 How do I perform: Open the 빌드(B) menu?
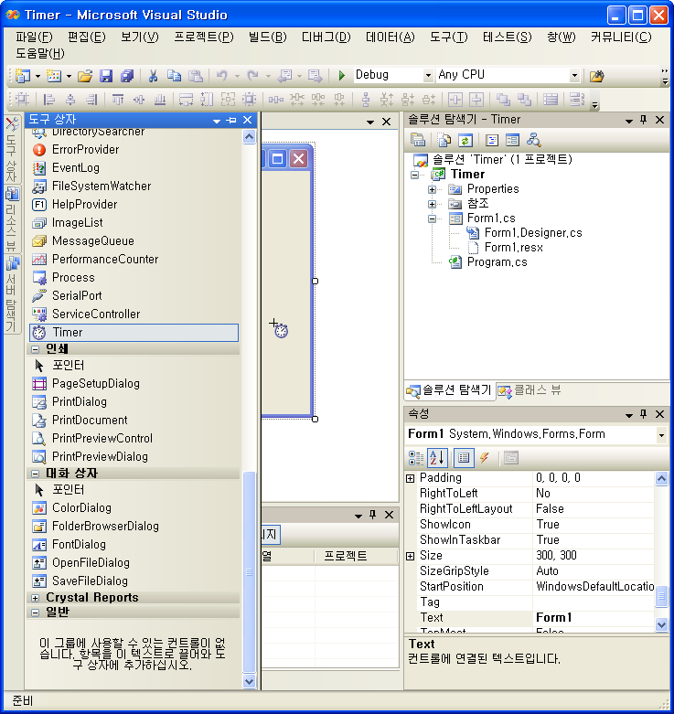coord(267,37)
